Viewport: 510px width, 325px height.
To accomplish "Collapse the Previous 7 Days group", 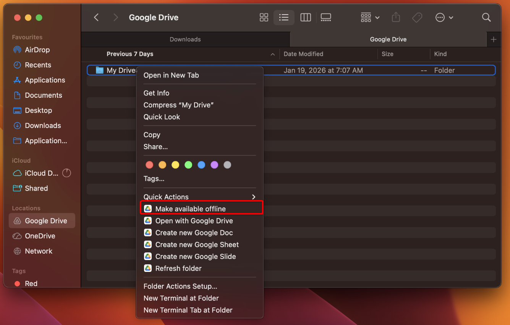I will coord(272,54).
